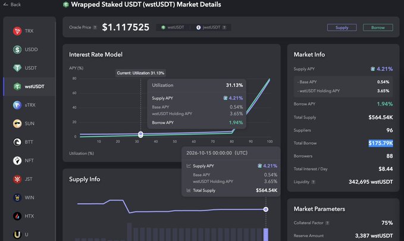The image size is (404, 241).
Task: Select TRX token icon in sidebar
Action: tap(17, 31)
